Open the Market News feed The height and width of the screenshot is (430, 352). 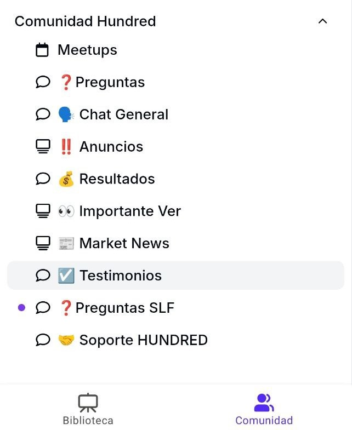(x=124, y=243)
